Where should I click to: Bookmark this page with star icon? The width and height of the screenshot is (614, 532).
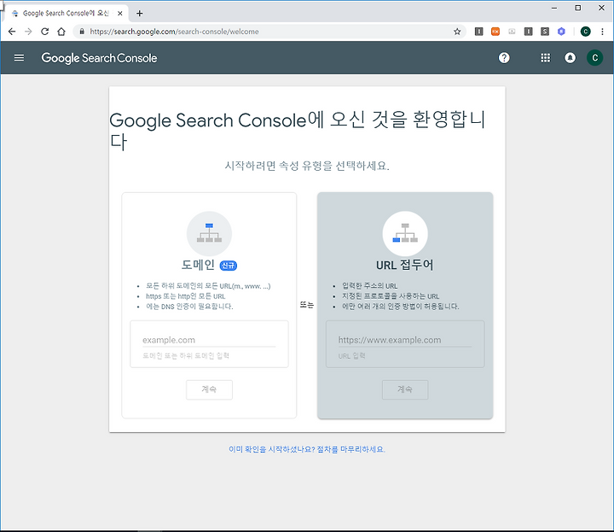click(457, 32)
